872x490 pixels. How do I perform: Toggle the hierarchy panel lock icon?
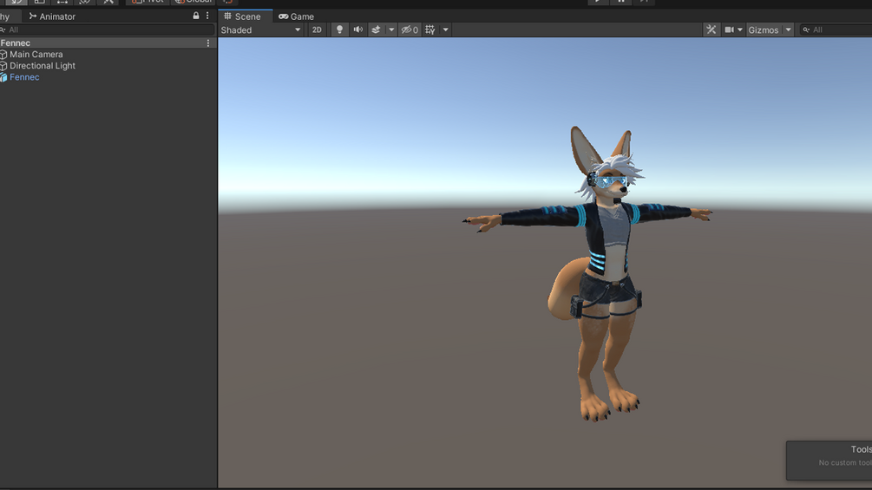click(x=196, y=16)
